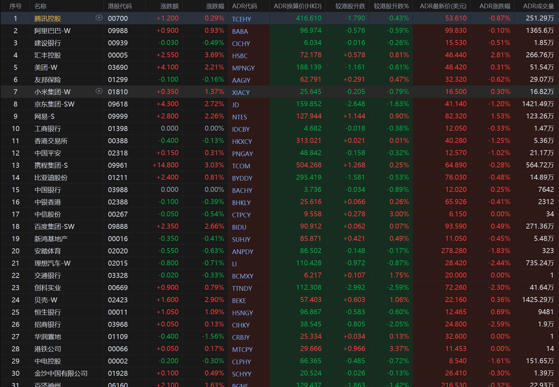Viewport: 559px width, 387px height.
Task: Select the 汇丰控股 stock name
Action: [x=48, y=55]
